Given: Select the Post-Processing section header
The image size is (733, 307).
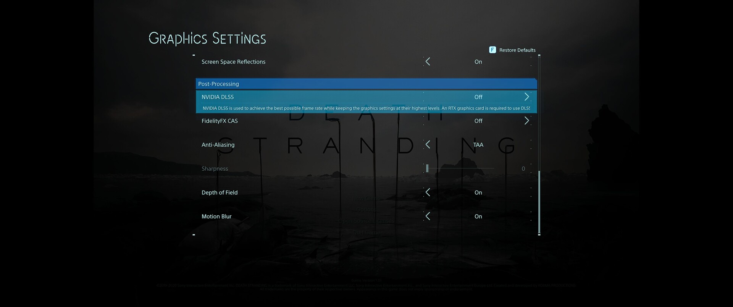Looking at the screenshot, I should click(366, 84).
